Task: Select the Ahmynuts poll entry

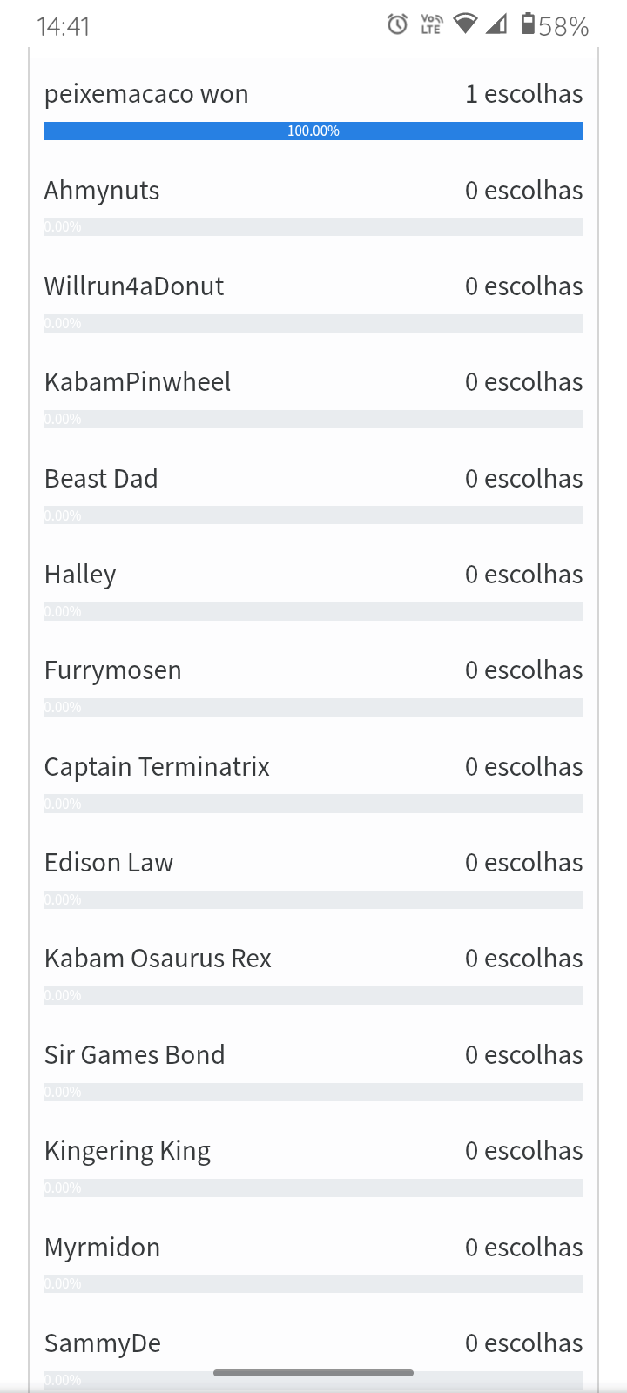Action: [x=102, y=191]
